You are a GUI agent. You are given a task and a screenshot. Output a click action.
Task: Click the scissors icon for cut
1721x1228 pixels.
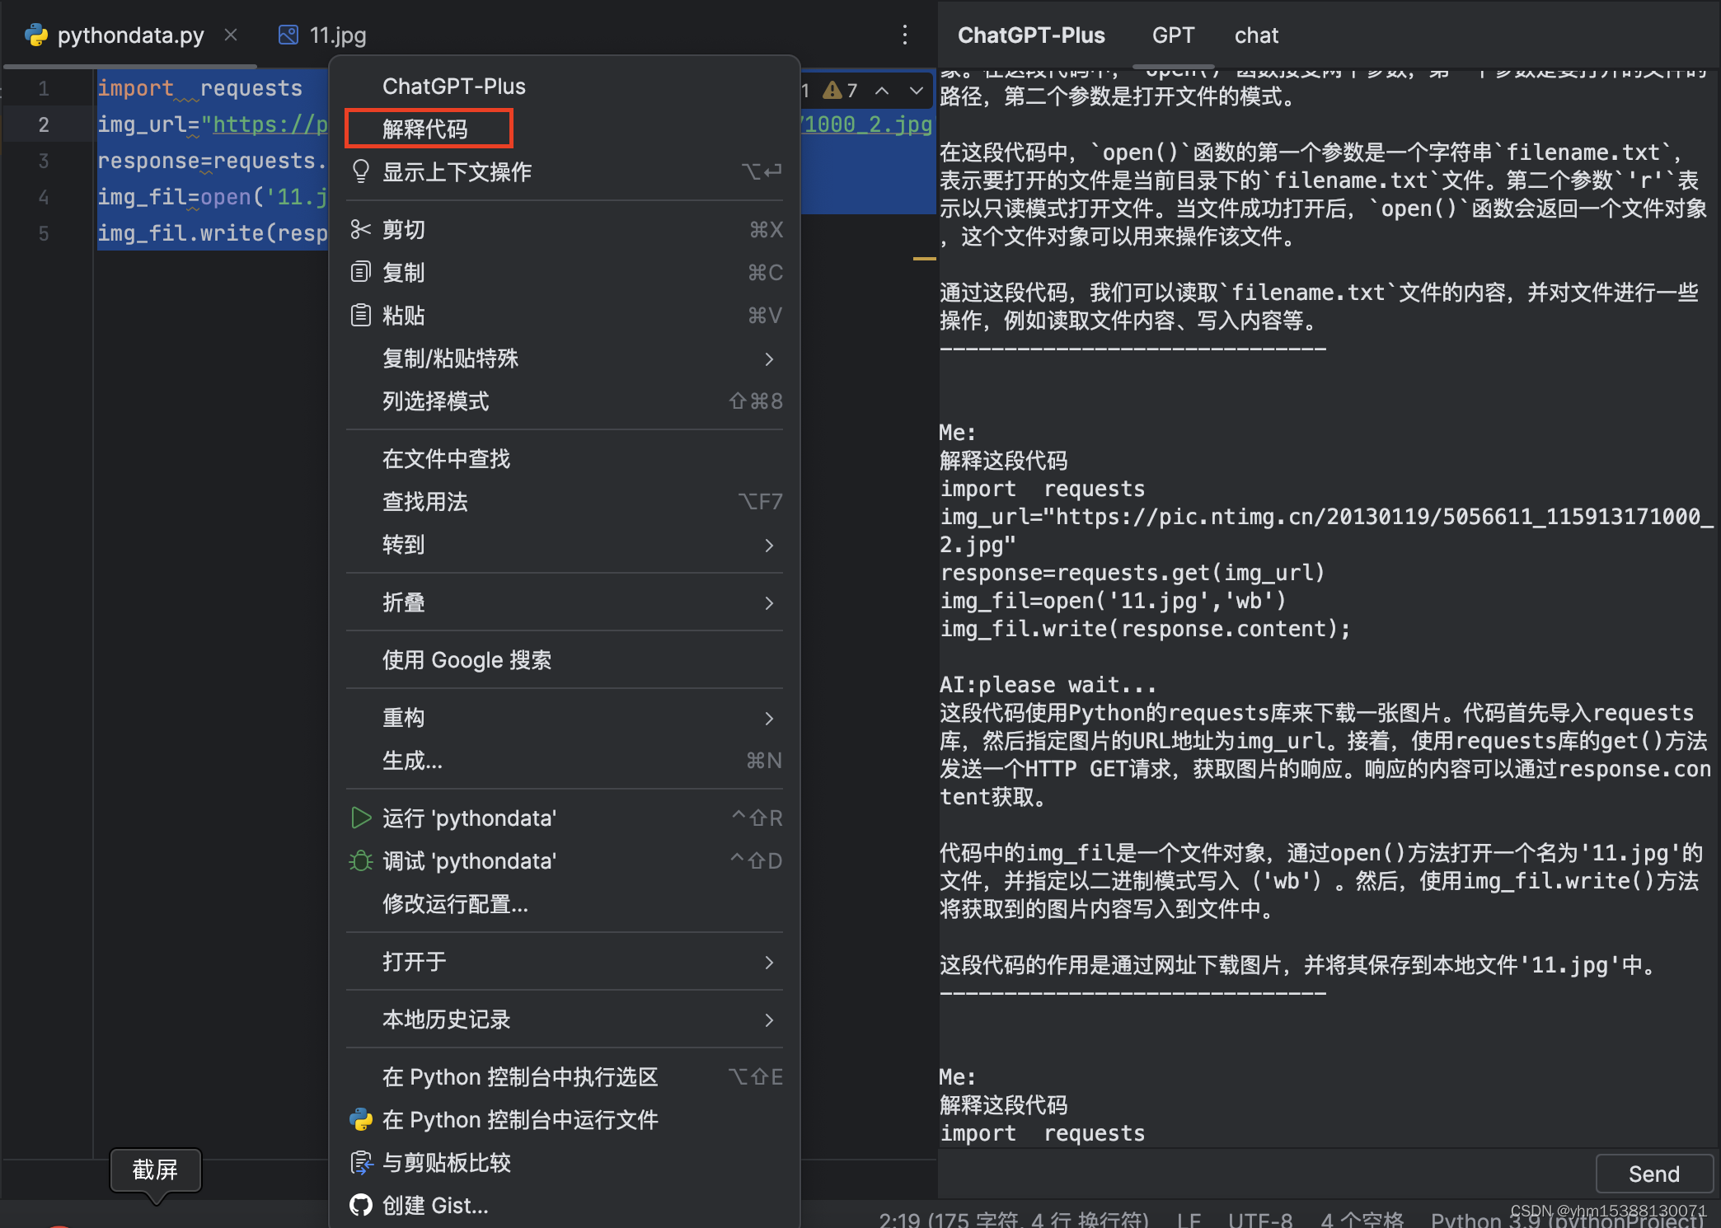(x=361, y=229)
